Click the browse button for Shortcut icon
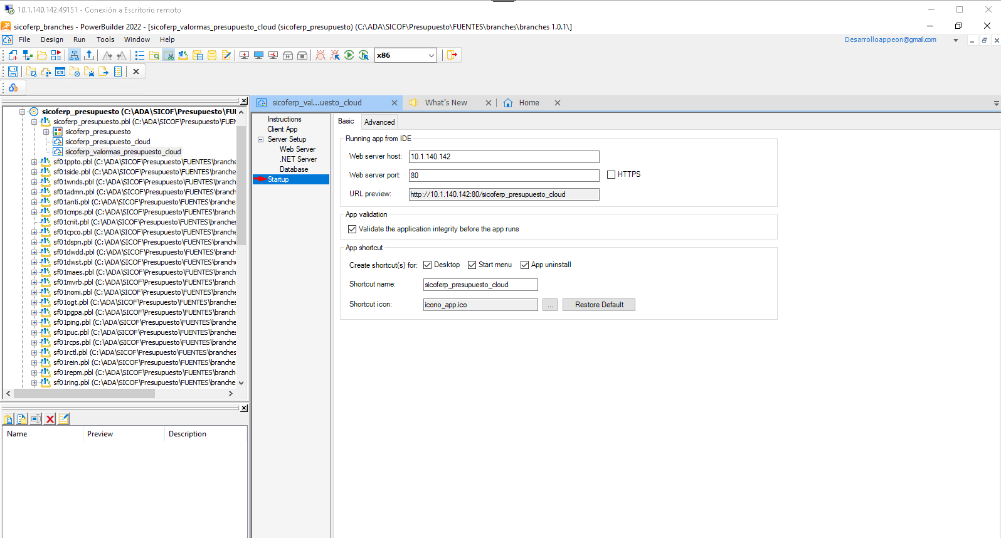The width and height of the screenshot is (1001, 538). click(x=550, y=305)
